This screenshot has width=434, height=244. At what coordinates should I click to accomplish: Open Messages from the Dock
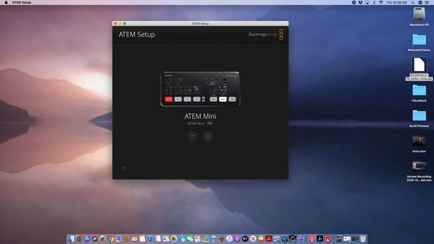tap(182, 239)
